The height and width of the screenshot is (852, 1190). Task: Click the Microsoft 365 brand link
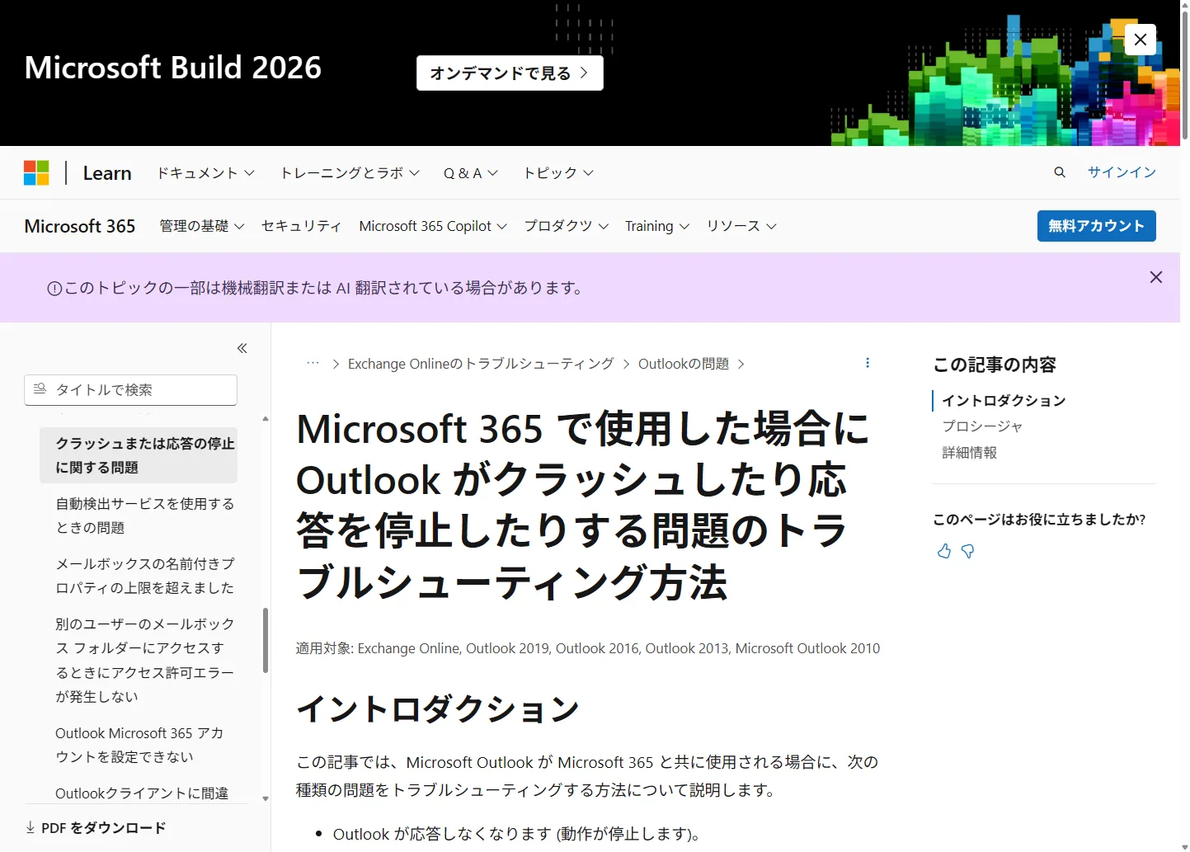coord(80,226)
